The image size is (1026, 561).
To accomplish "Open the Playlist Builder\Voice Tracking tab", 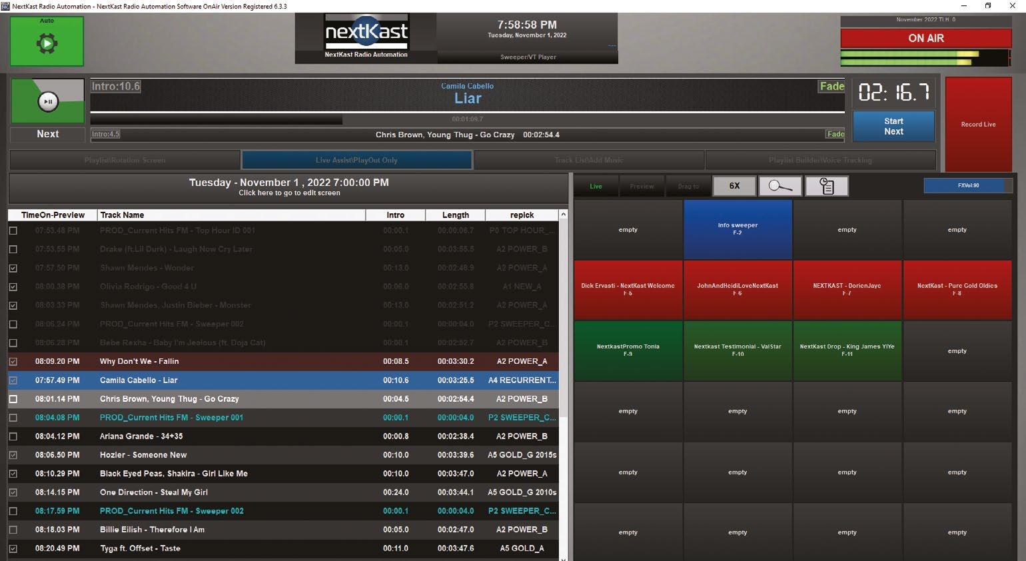I will coord(820,160).
